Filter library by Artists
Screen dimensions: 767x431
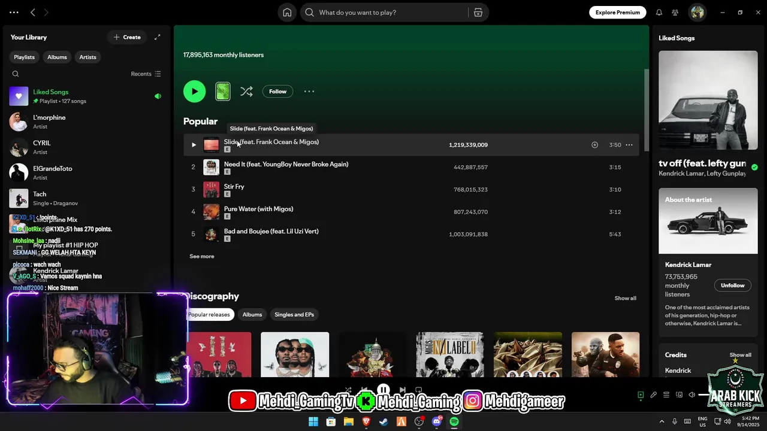87,57
